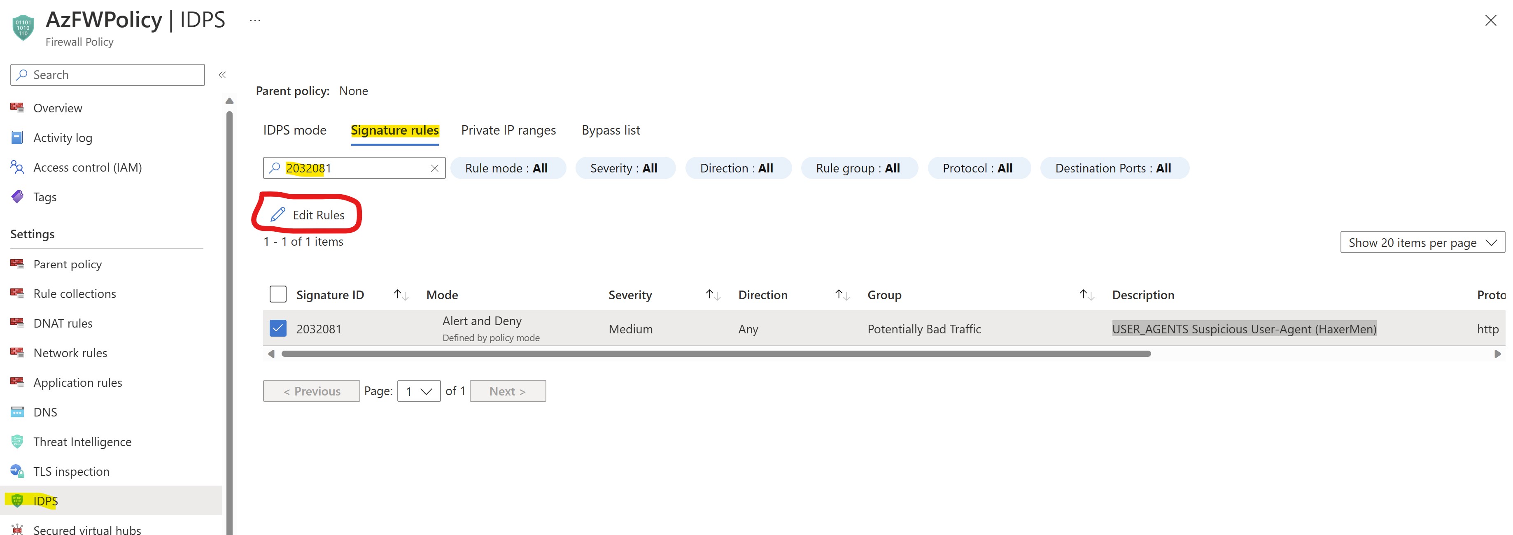
Task: Click the horizontal table scrollbar
Action: point(716,354)
